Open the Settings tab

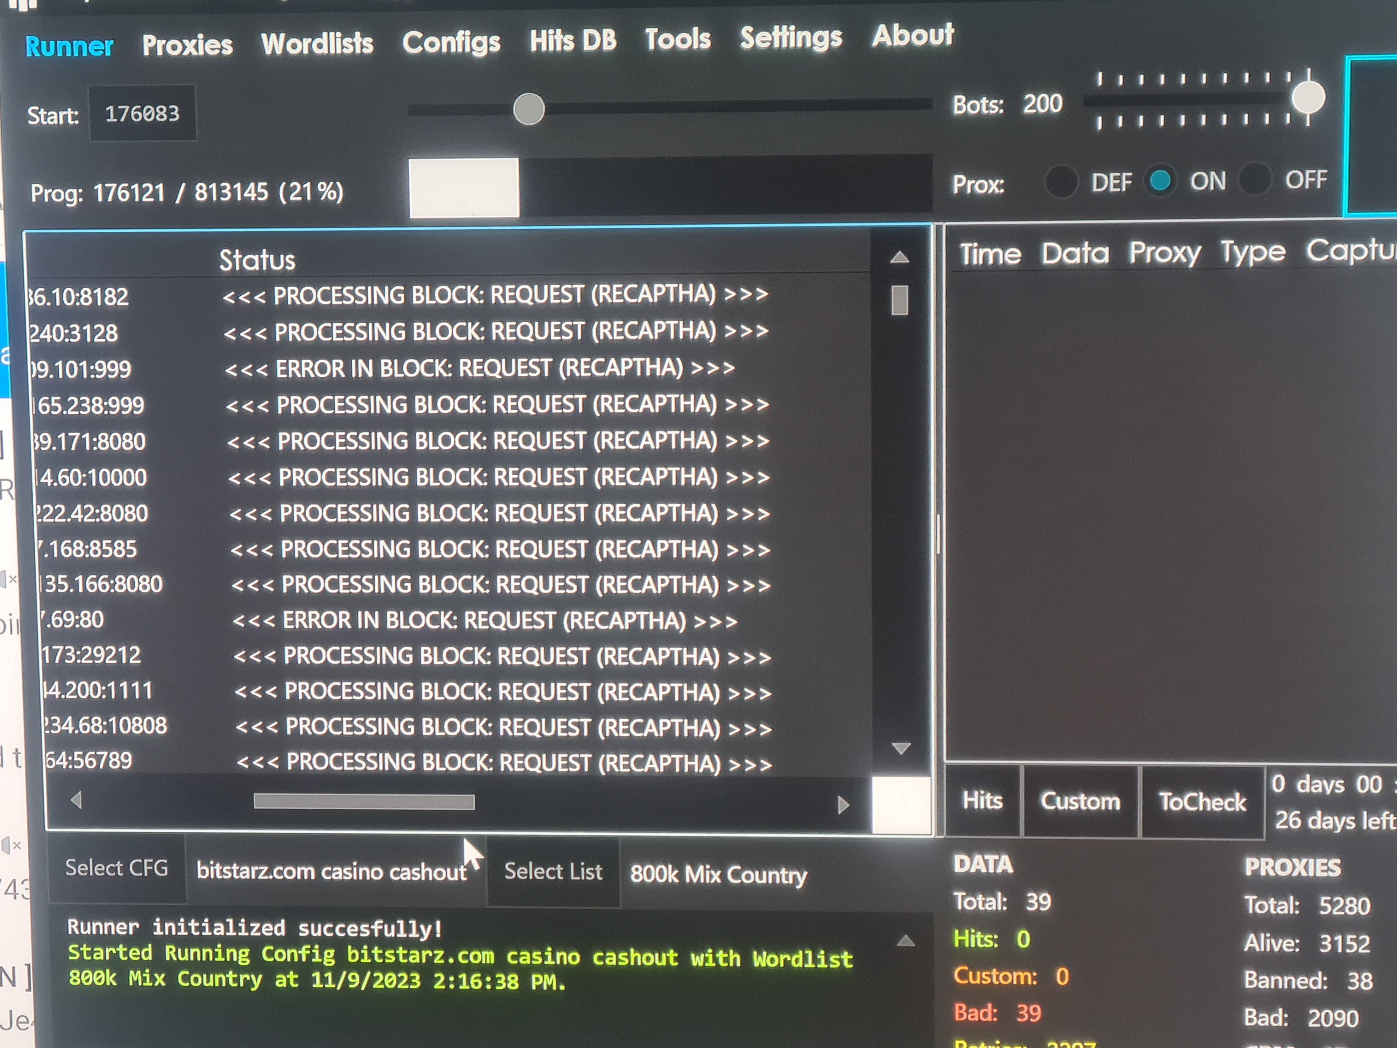(x=791, y=37)
